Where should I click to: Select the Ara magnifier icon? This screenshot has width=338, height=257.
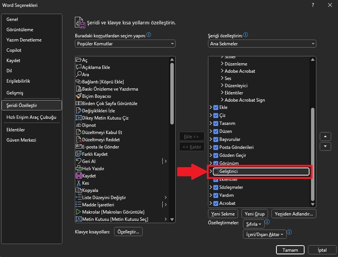pos(79,75)
